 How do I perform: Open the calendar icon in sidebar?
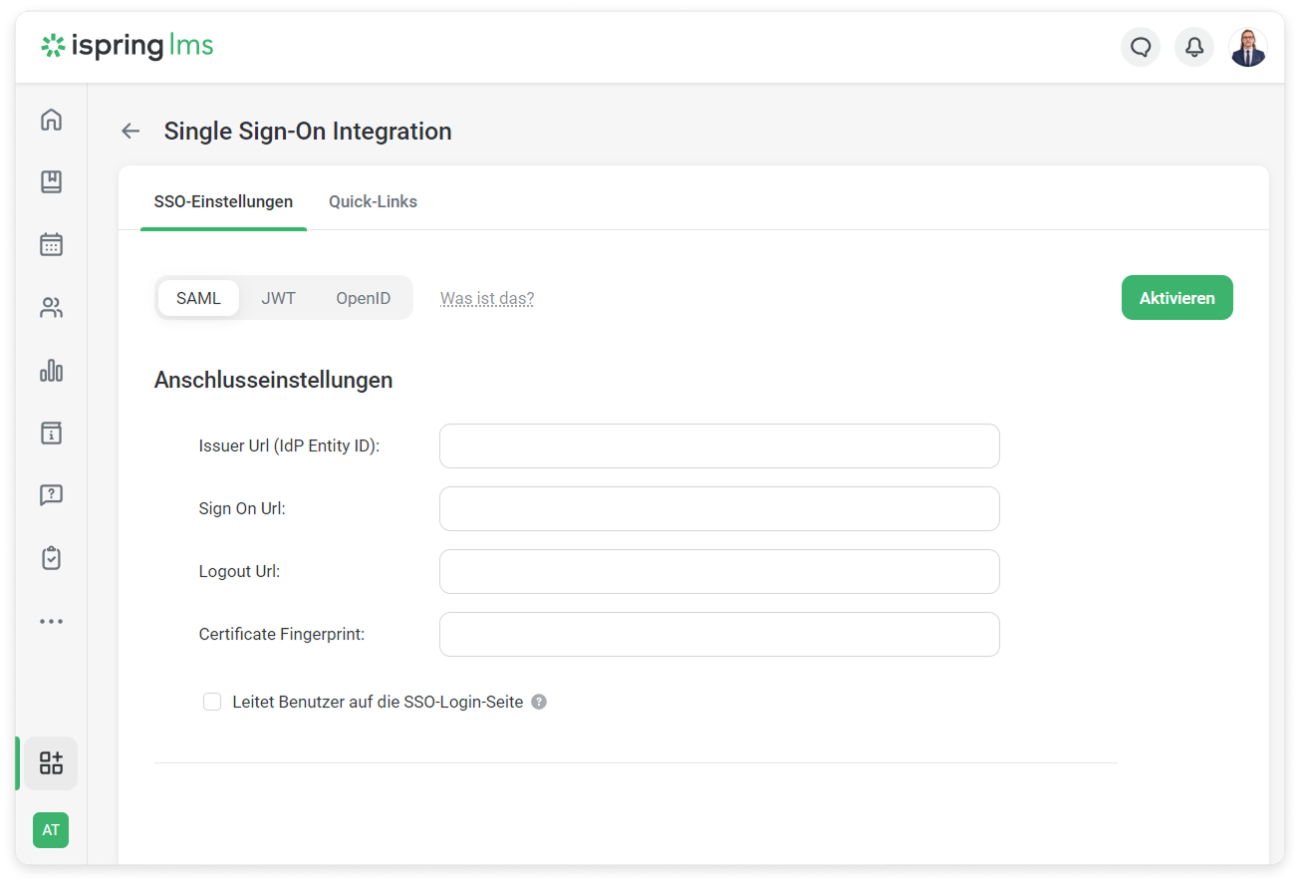pyautogui.click(x=51, y=244)
